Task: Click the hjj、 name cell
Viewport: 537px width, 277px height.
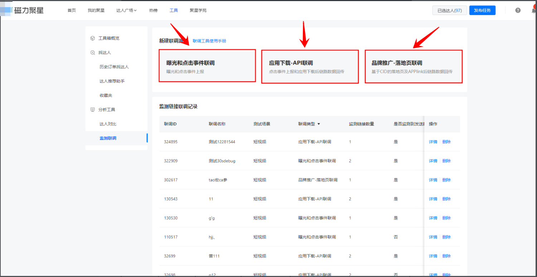Action: pos(212,237)
